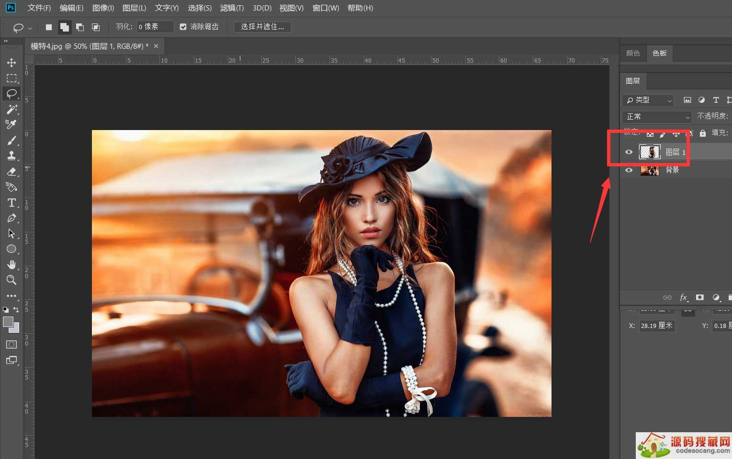Viewport: 732px width, 459px height.
Task: Choose New Selection mode in options bar
Action: click(48, 27)
